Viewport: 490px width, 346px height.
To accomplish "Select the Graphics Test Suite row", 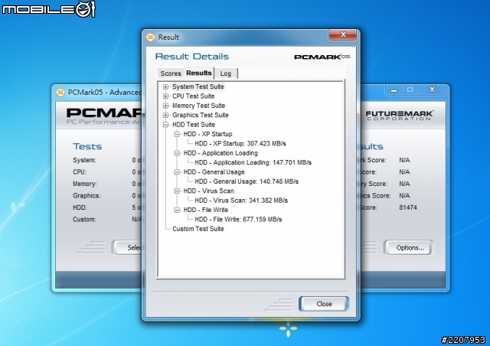I will pyautogui.click(x=201, y=115).
